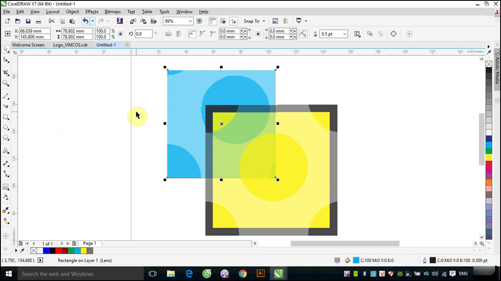
Task: Open the outline width 0.5 pt dropdown
Action: 344,34
